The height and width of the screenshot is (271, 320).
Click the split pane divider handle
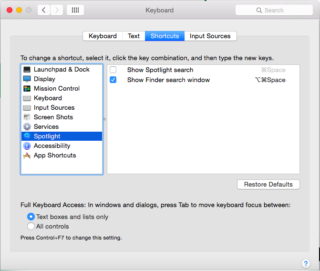(x=104, y=119)
